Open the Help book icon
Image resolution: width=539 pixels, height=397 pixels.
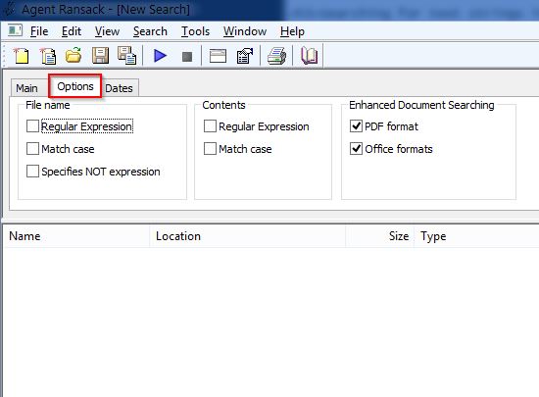point(309,56)
